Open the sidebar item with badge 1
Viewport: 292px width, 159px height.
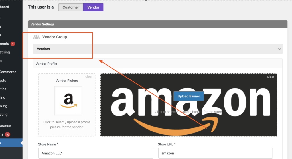coord(7,44)
